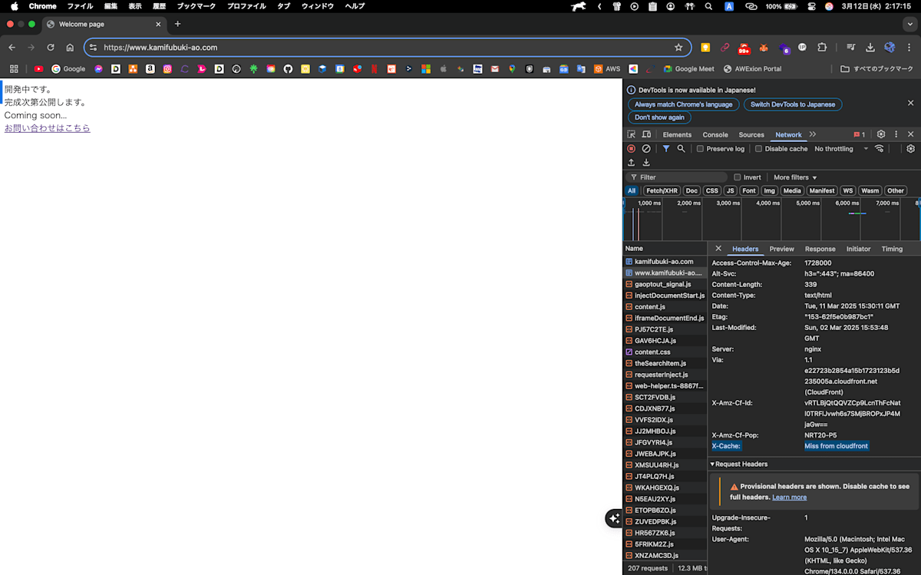Toggle the device toolbar icon
Image resolution: width=921 pixels, height=575 pixels.
[x=646, y=134]
